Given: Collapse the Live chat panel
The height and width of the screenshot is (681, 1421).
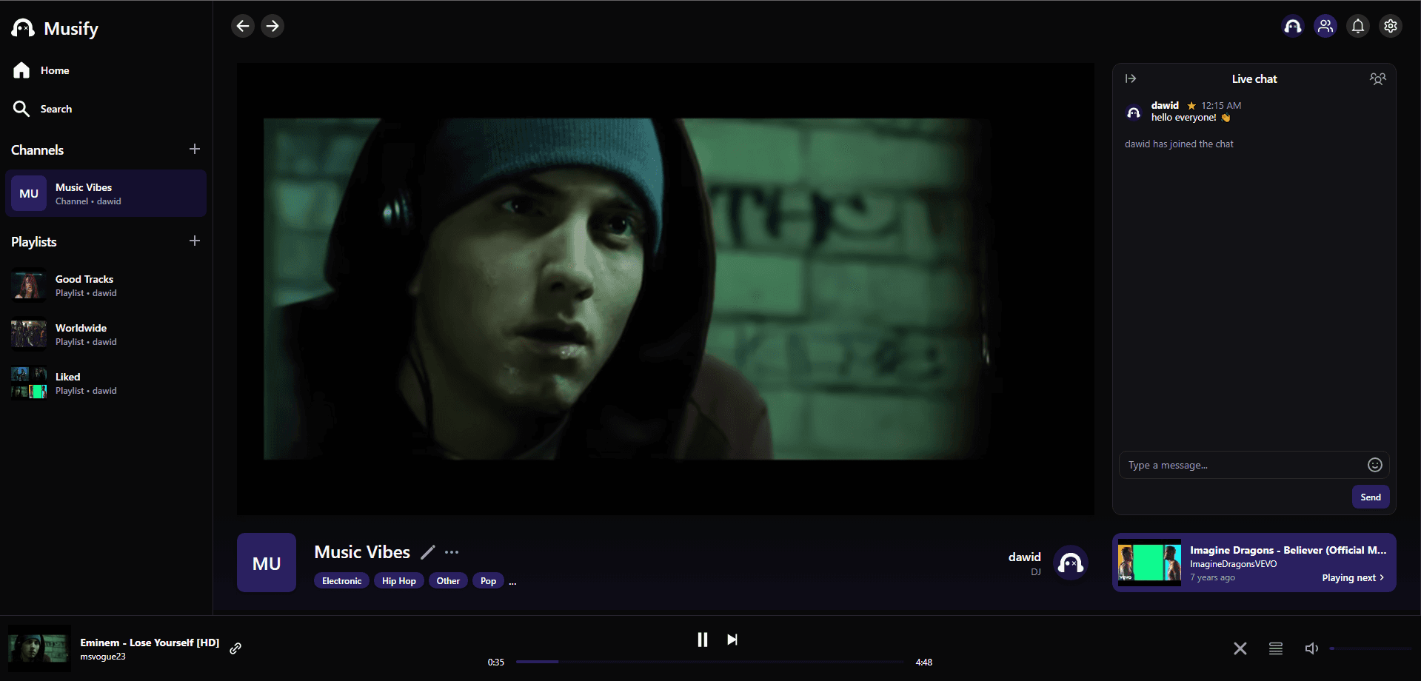Looking at the screenshot, I should pyautogui.click(x=1131, y=78).
